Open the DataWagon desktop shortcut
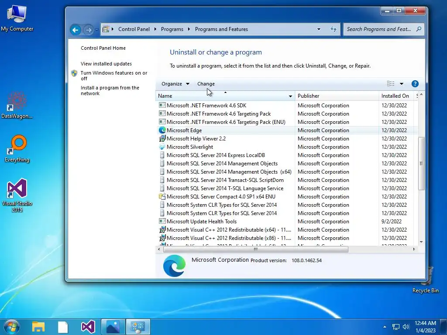The height and width of the screenshot is (335, 447). pos(17,105)
